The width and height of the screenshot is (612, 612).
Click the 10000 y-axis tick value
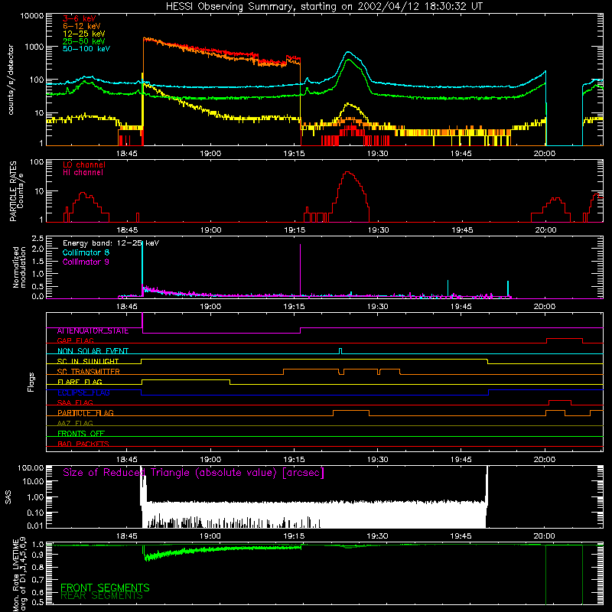pyautogui.click(x=32, y=16)
